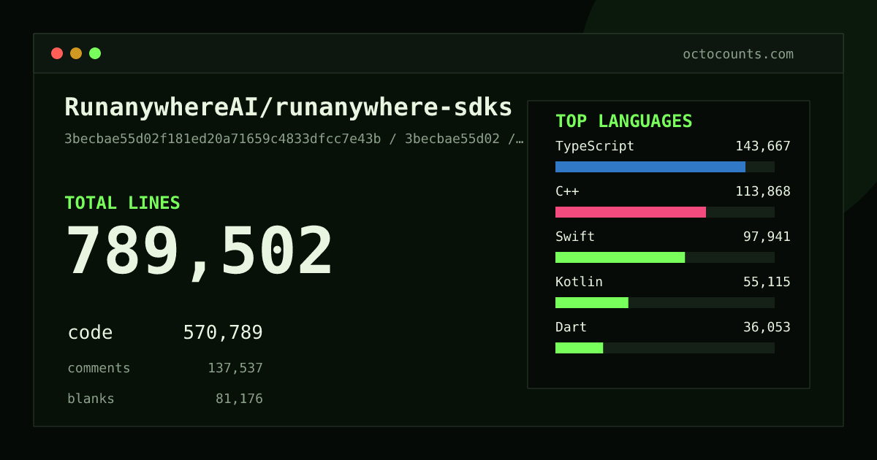Click the Swift count 97,941
877x460 pixels.
pos(767,237)
